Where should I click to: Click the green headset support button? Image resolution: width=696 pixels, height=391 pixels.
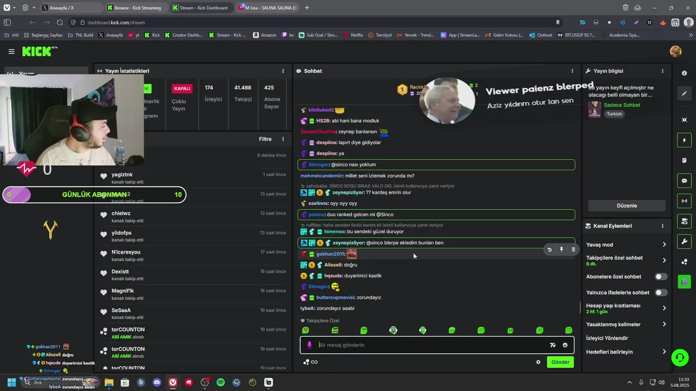(x=679, y=357)
